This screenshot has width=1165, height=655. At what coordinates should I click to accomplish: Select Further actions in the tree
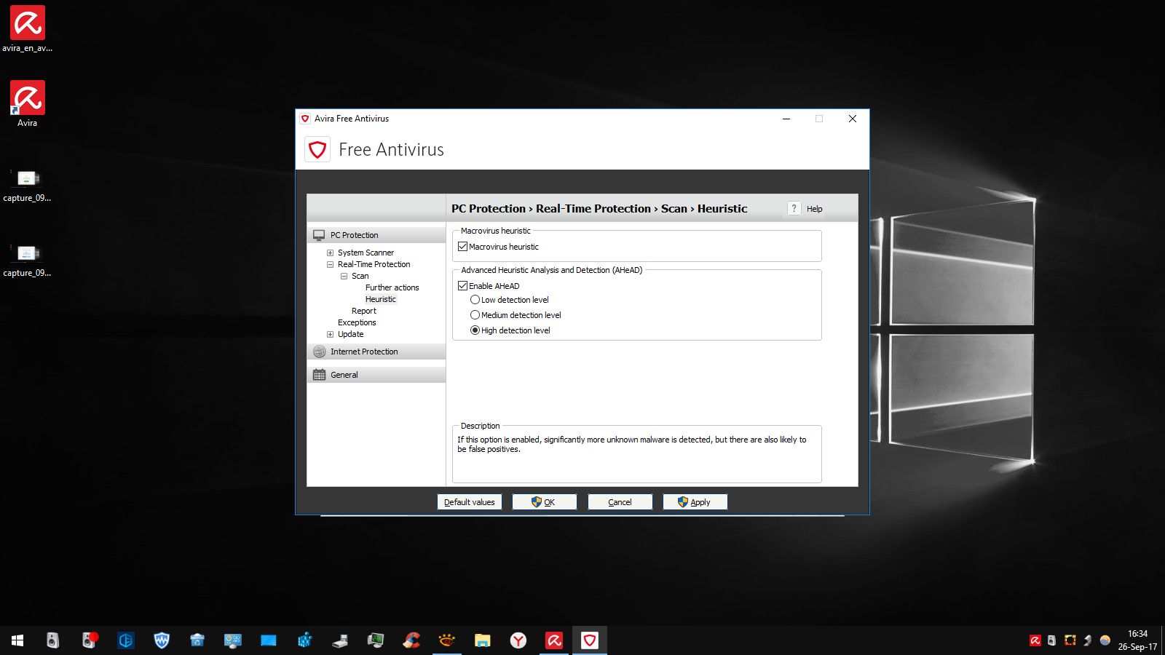pyautogui.click(x=392, y=287)
